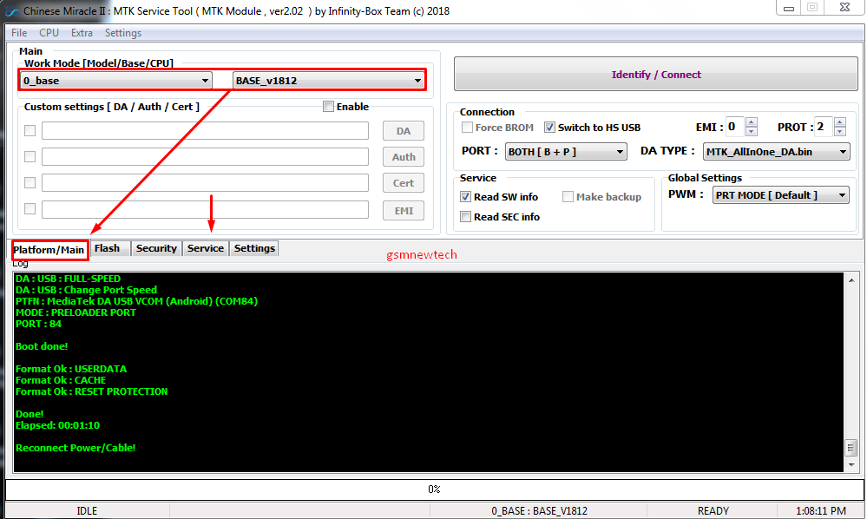This screenshot has height=519, width=867.
Task: Switch to the Settings tab below Main
Action: coord(254,249)
